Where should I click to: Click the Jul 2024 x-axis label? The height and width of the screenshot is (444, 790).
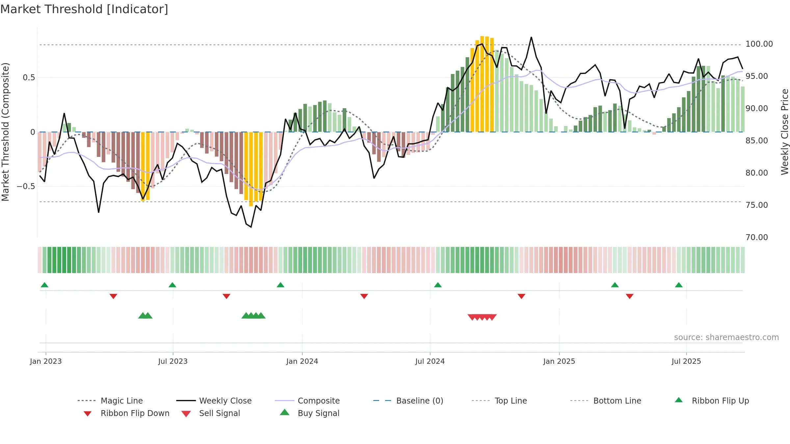(430, 361)
